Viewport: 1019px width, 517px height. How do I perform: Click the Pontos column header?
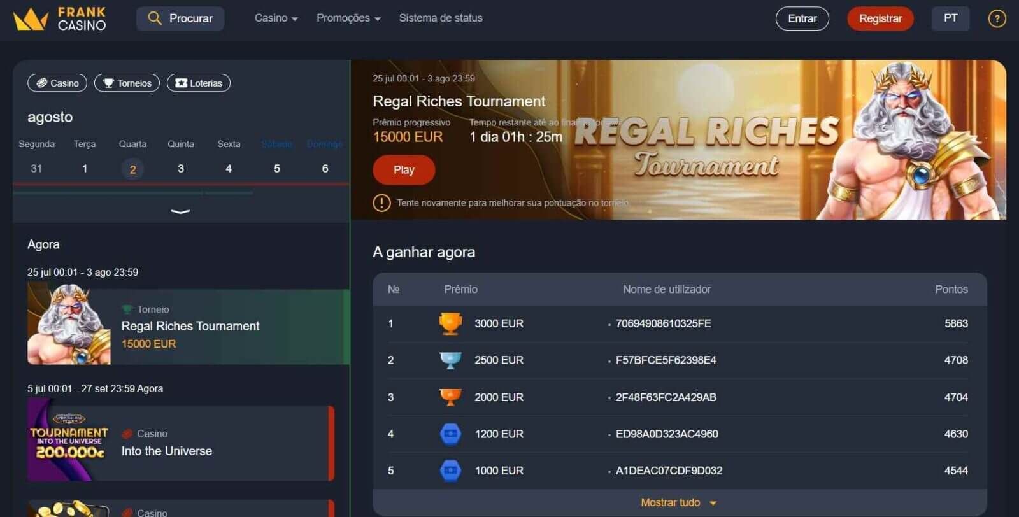click(951, 289)
